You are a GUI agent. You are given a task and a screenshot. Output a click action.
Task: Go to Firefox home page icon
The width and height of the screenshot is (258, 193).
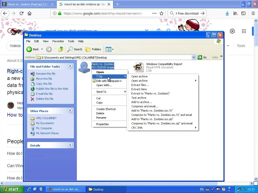point(29,13)
